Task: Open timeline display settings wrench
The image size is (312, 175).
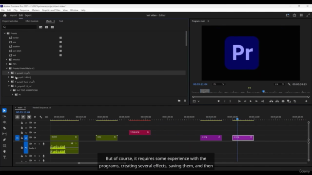Action: pyautogui.click(x=41, y=117)
